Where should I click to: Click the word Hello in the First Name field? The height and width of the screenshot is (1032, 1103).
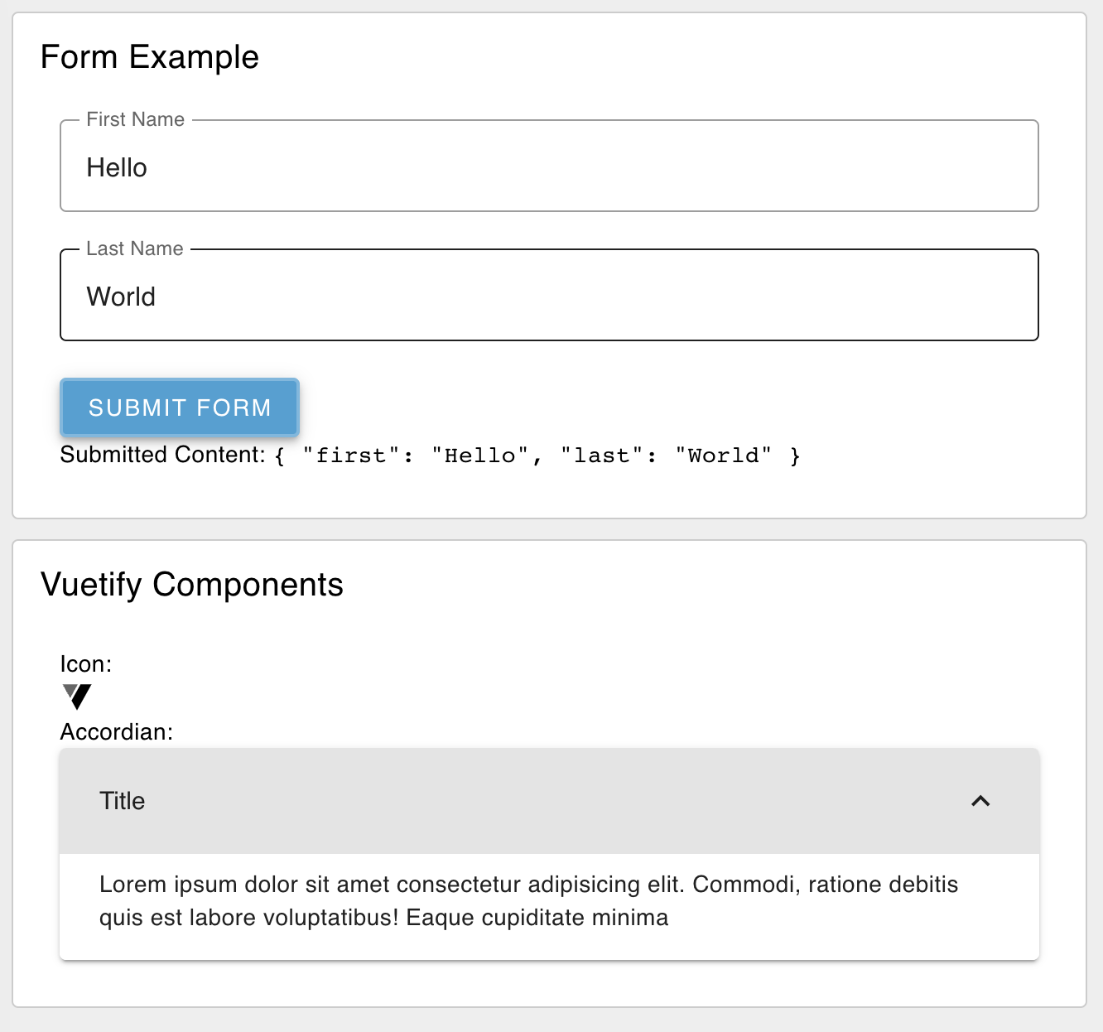tap(117, 167)
